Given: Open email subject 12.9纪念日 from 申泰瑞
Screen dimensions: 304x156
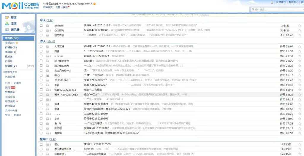Looking at the screenshot, I should 112,133.
